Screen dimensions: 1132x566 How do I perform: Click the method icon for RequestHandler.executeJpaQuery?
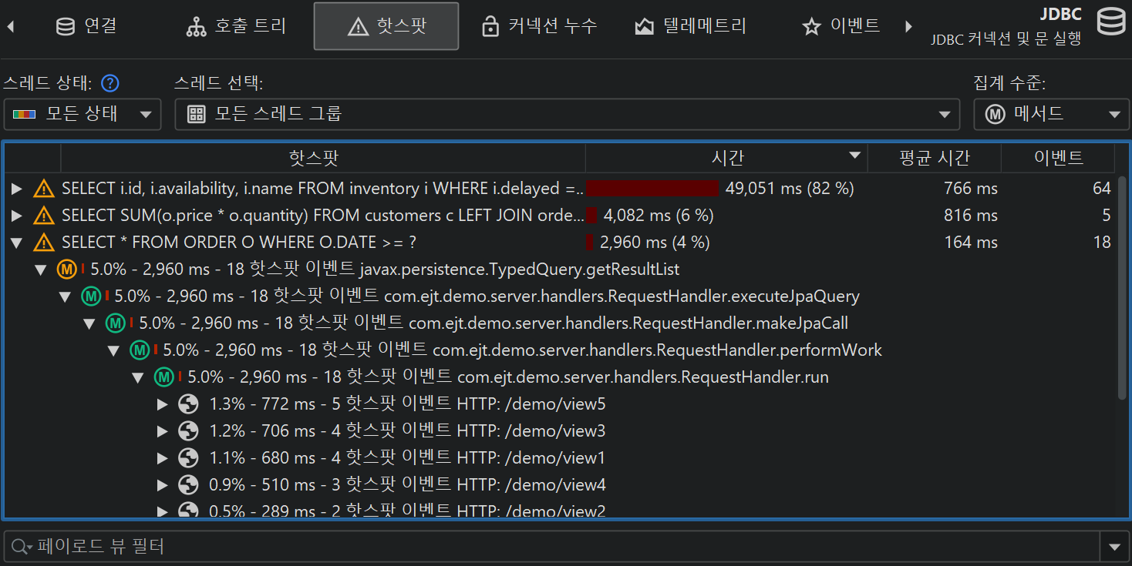pyautogui.click(x=91, y=296)
